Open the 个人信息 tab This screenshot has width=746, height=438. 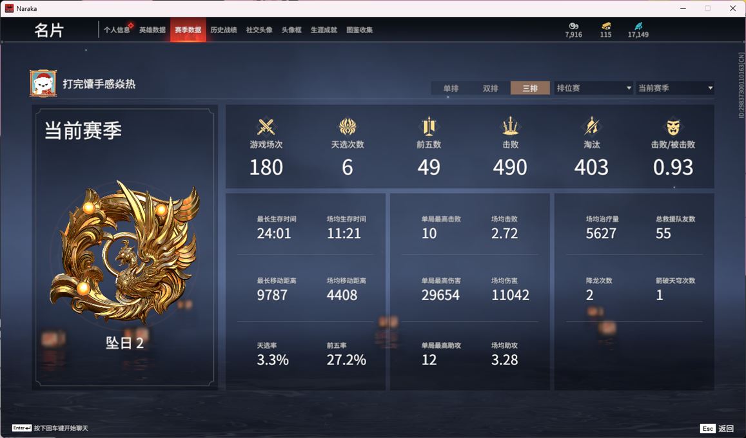tap(117, 30)
